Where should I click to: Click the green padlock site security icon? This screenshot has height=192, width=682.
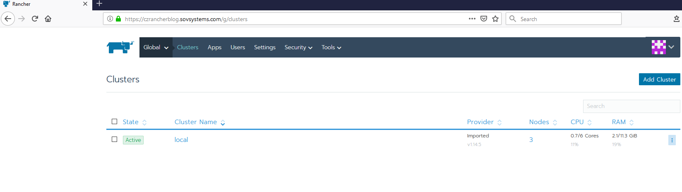point(118,19)
